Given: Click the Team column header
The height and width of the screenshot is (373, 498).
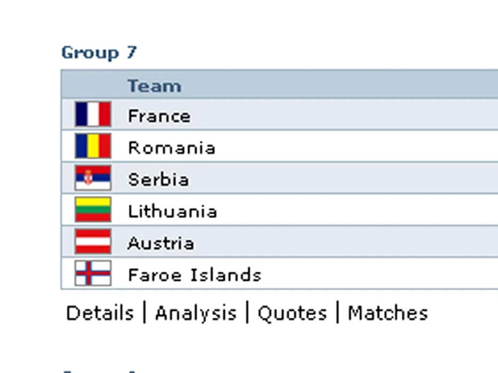Looking at the screenshot, I should coord(154,86).
